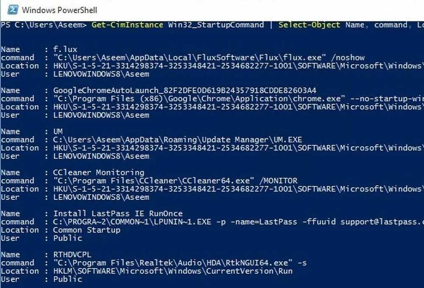
Task: Click the RtkNGUI64.exe command line
Action: pyautogui.click(x=180, y=263)
